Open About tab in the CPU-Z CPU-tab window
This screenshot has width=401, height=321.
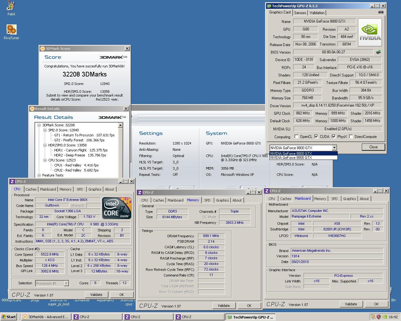coord(110,189)
